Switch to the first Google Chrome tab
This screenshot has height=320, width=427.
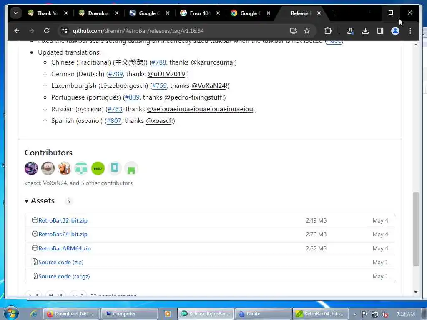(145, 13)
